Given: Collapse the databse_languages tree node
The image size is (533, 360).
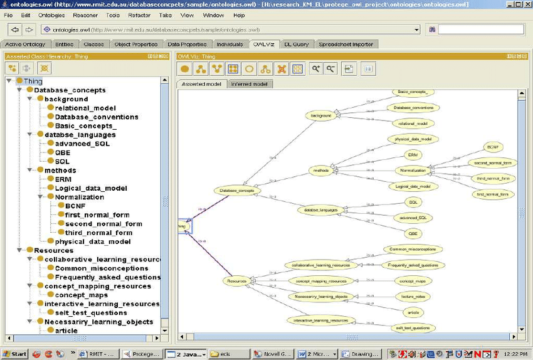Looking at the screenshot, I should [x=30, y=135].
